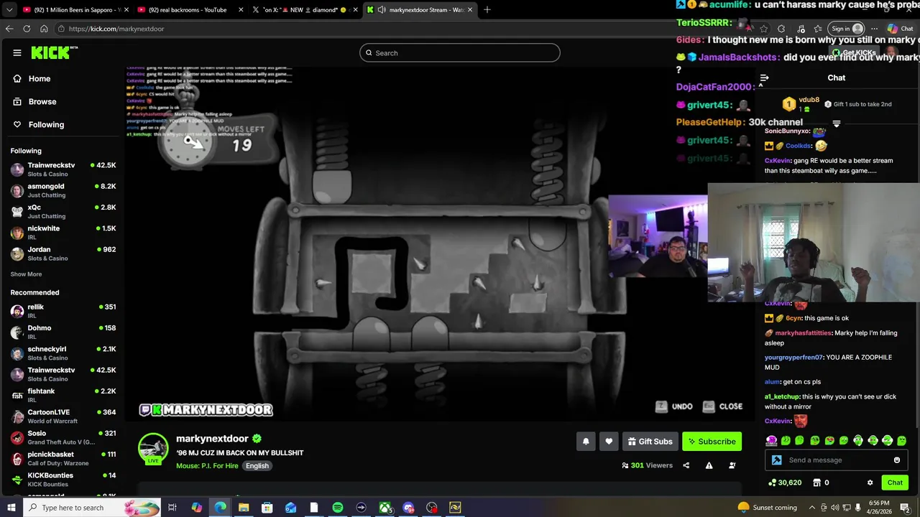Open Following in the sidebar

pyautogui.click(x=46, y=124)
